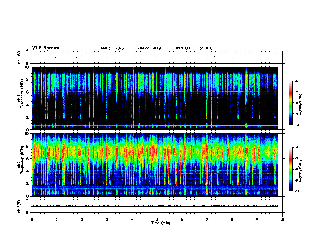Click time axis tick label "5"
Screen dimensions: 318x246
157,219
